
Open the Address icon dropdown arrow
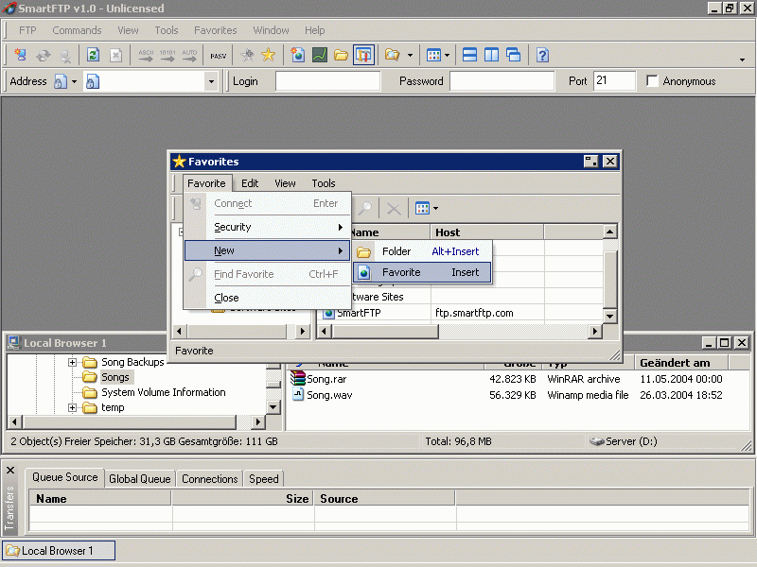point(74,81)
